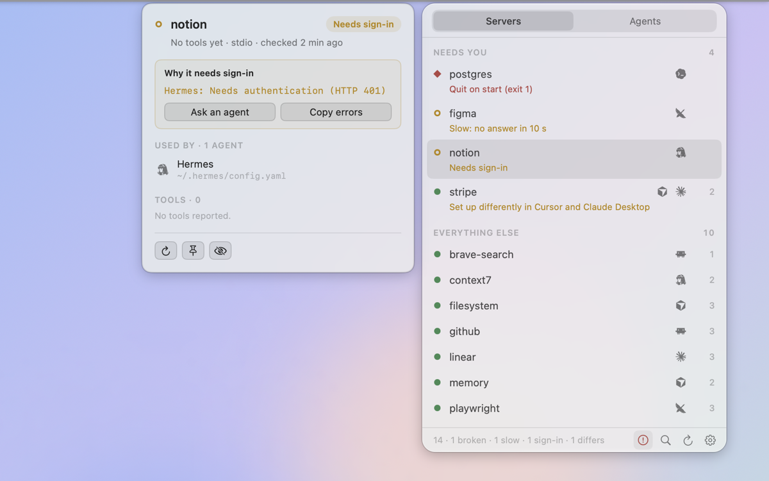Click the cube icon on the memory row
This screenshot has width=769, height=481.
coord(681,383)
